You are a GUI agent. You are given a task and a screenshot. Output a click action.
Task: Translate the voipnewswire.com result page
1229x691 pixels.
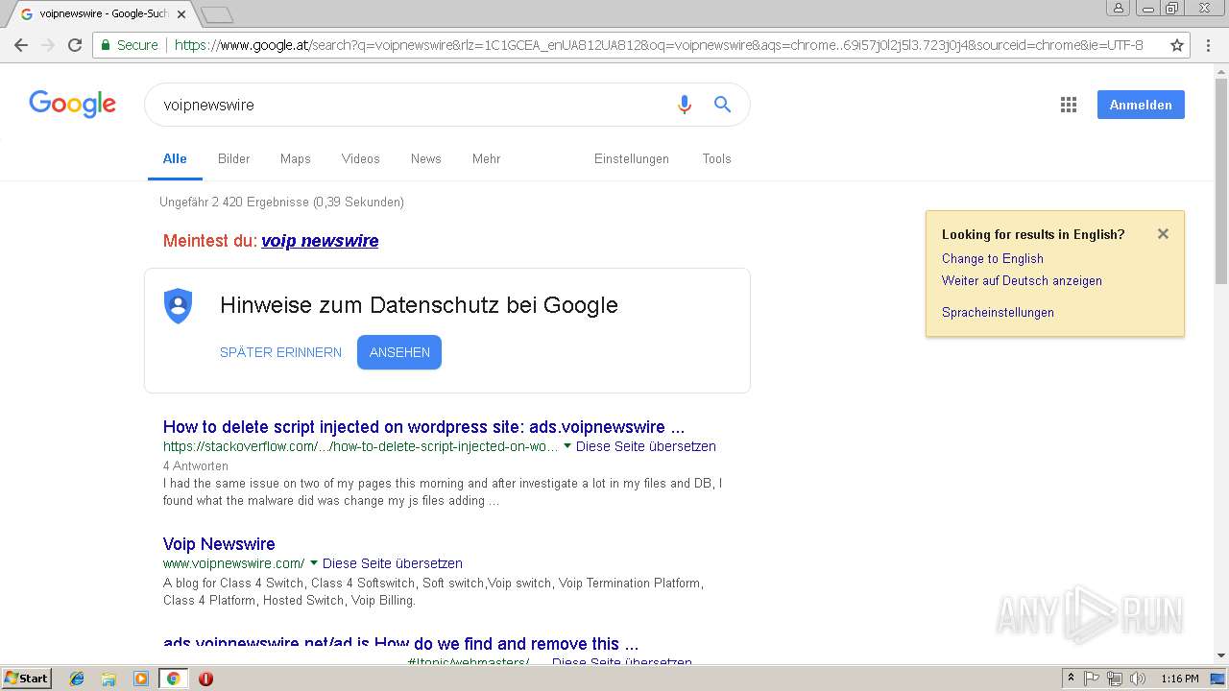(393, 563)
